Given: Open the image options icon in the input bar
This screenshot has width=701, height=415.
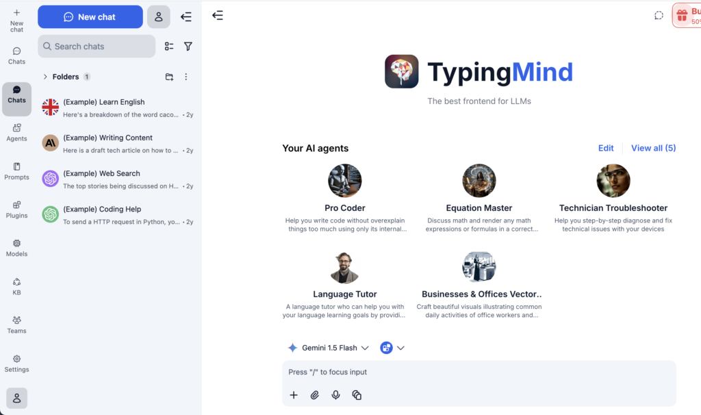Looking at the screenshot, I should pos(357,395).
